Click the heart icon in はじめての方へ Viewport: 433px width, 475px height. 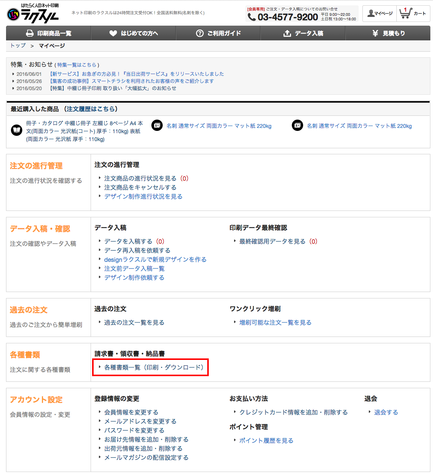click(113, 33)
